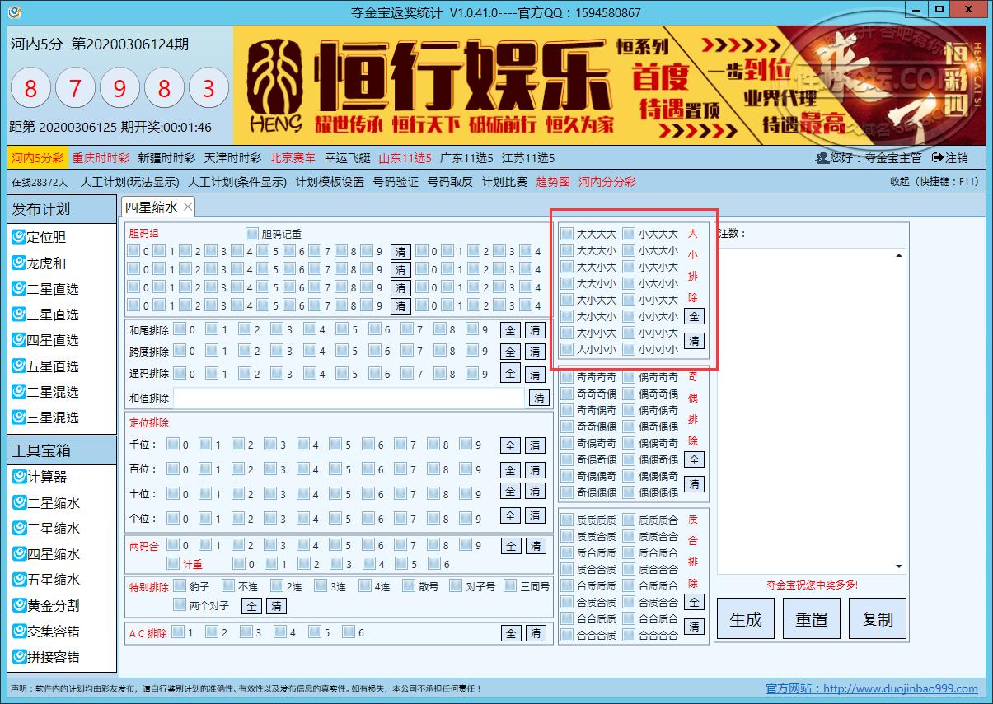The image size is (993, 704).
Task: Open the 定位胆 plan in sidebar
Action: tap(46, 237)
